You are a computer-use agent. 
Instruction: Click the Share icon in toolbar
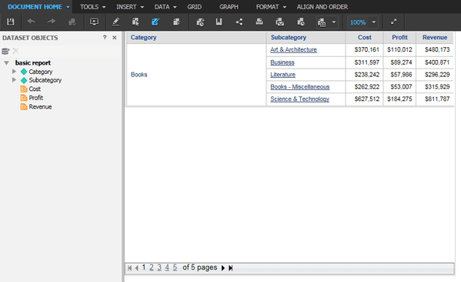coord(239,22)
